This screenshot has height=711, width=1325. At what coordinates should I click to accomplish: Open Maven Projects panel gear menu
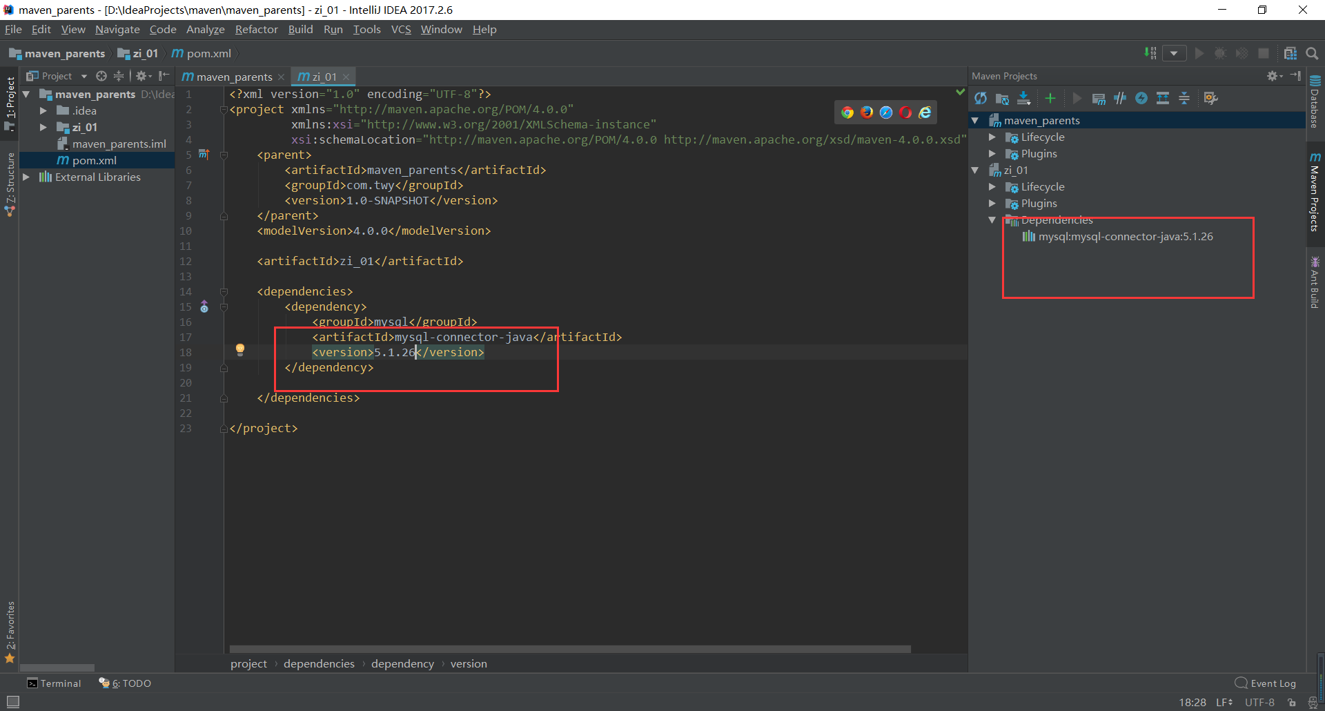(1274, 76)
